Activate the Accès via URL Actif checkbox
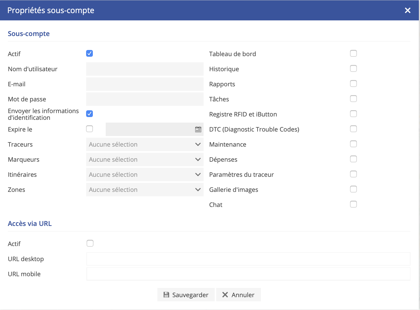The image size is (420, 310). click(90, 243)
